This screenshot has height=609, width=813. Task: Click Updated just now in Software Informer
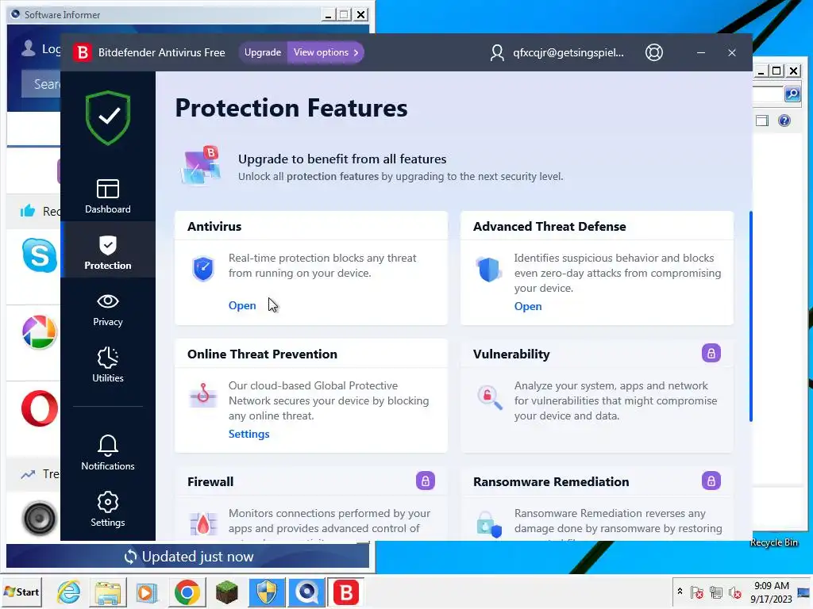click(189, 557)
